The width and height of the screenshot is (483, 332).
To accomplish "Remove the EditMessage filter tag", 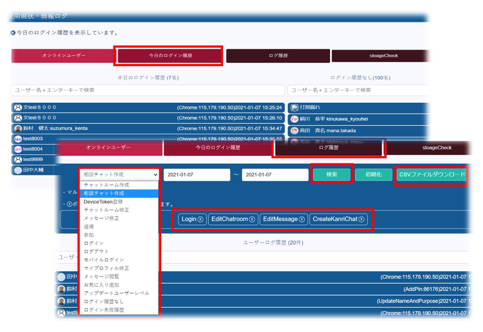I will (301, 219).
